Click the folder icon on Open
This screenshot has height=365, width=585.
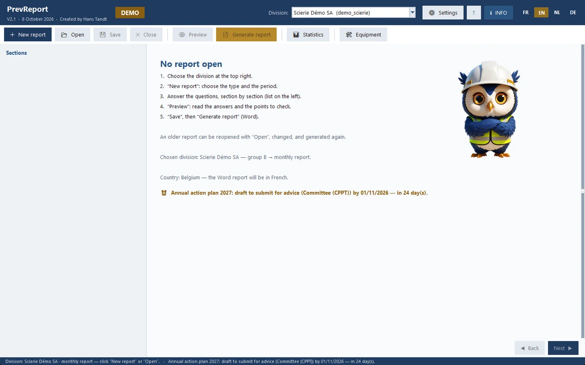(64, 35)
